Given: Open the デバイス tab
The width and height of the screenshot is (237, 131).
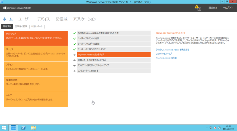Looking at the screenshot, I should point(43,19).
